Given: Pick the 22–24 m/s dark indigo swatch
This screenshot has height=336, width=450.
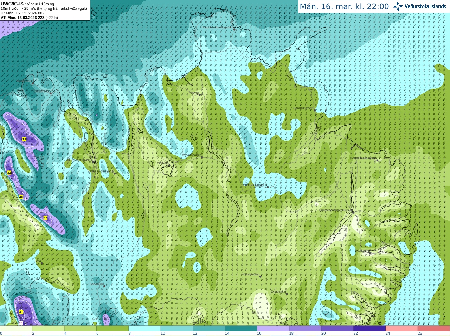Looking at the screenshot, I should pyautogui.click(x=369, y=328).
